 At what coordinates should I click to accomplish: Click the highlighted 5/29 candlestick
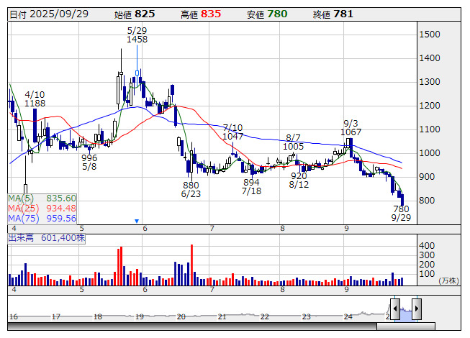[x=137, y=73]
